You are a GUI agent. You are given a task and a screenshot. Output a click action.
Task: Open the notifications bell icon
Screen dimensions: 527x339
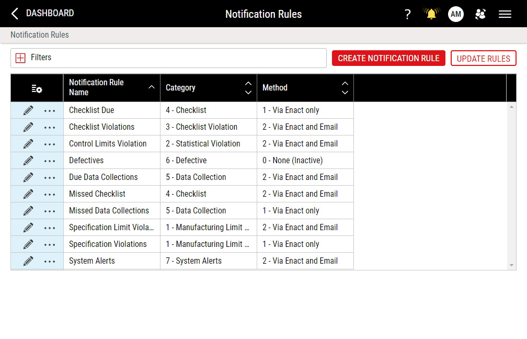(431, 14)
